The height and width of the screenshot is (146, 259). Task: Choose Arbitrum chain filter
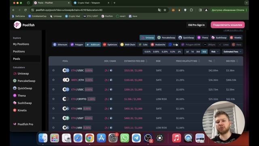pos(93,45)
